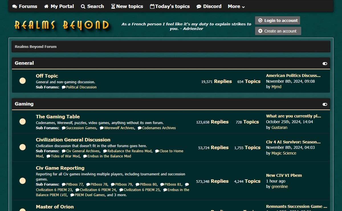View New topics
This screenshot has height=211, width=342.
click(127, 6)
